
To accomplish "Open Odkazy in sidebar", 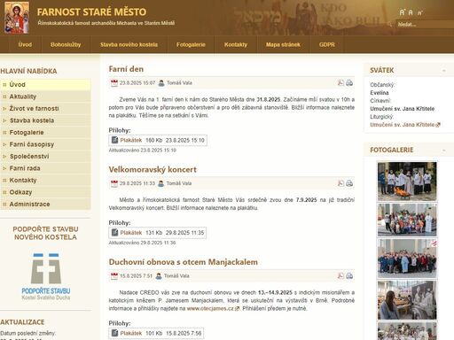I will (45, 192).
